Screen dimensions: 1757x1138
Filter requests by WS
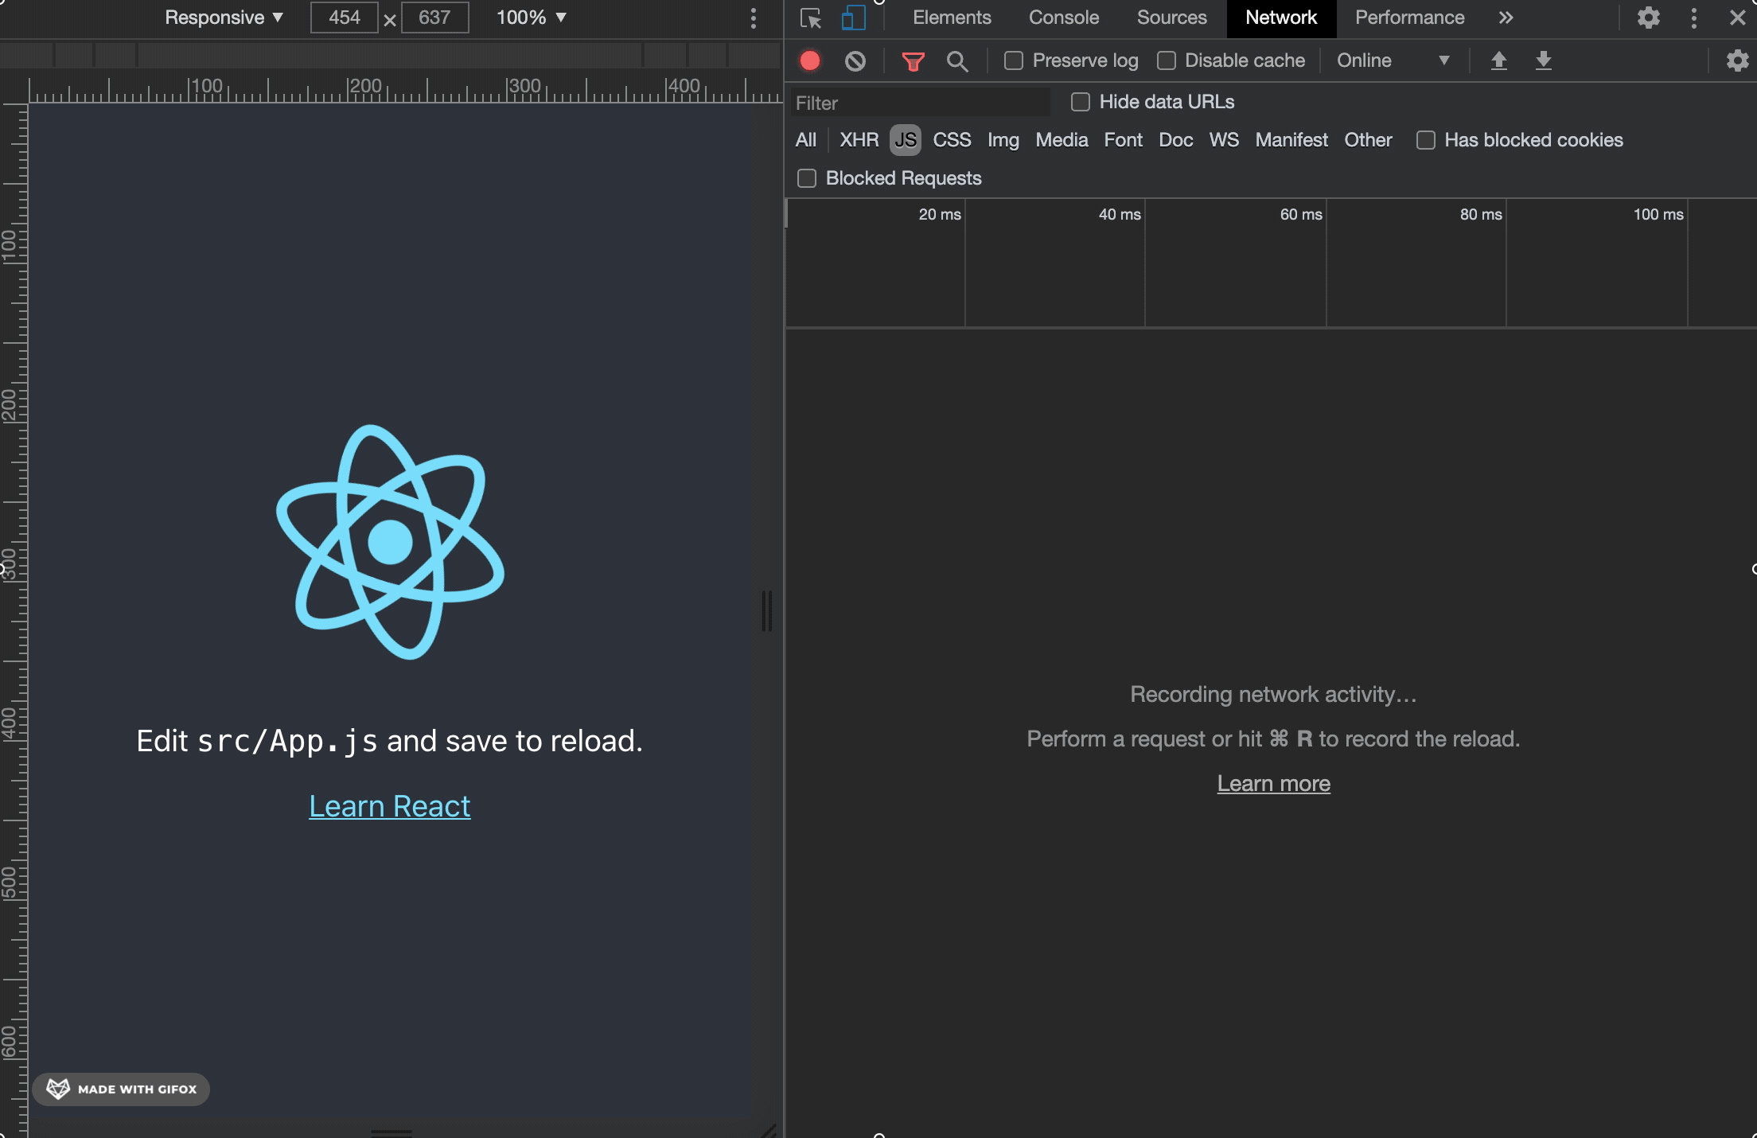(x=1224, y=140)
